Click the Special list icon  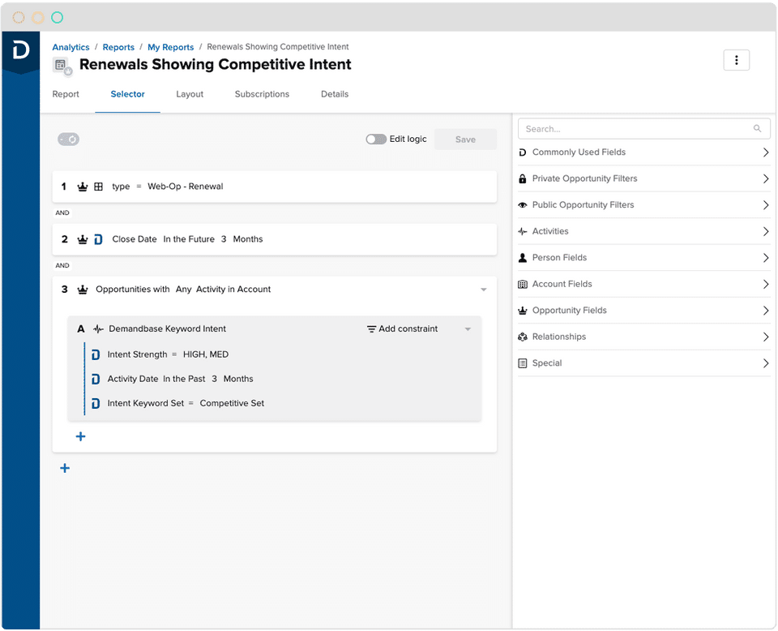[x=523, y=363]
